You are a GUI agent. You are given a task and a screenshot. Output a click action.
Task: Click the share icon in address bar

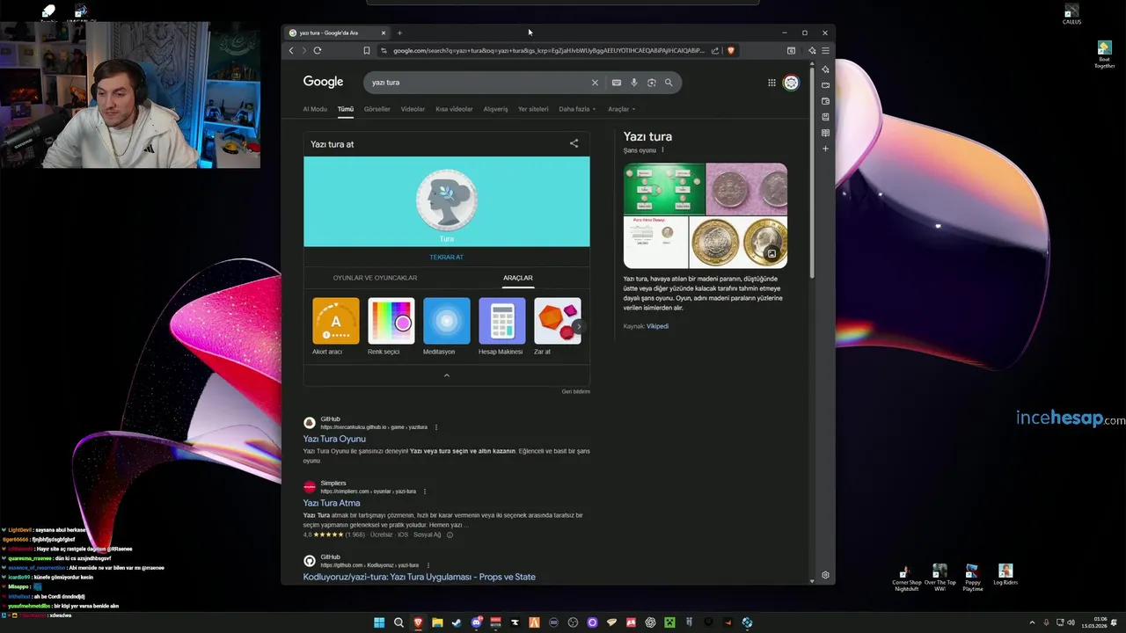pyautogui.click(x=715, y=50)
